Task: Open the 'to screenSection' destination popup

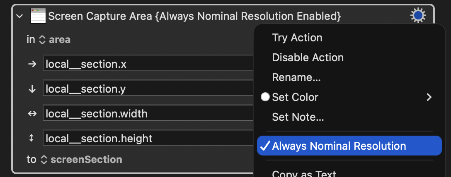Action: point(81,159)
